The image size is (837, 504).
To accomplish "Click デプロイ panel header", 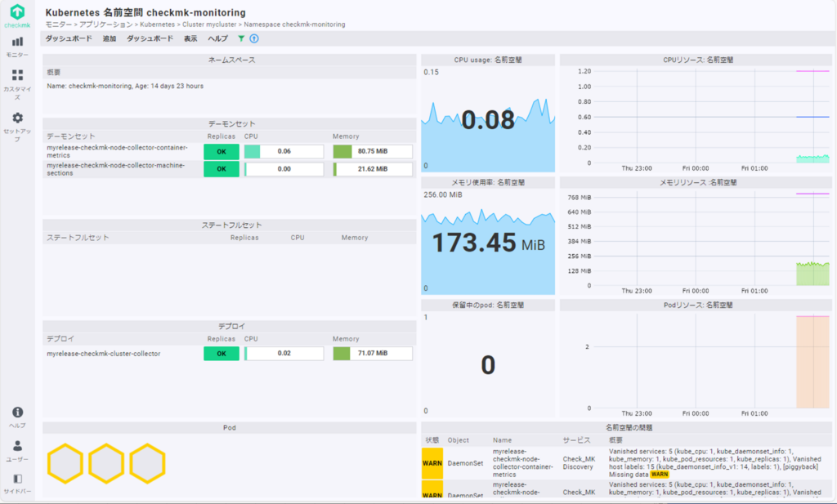I will [x=230, y=326].
